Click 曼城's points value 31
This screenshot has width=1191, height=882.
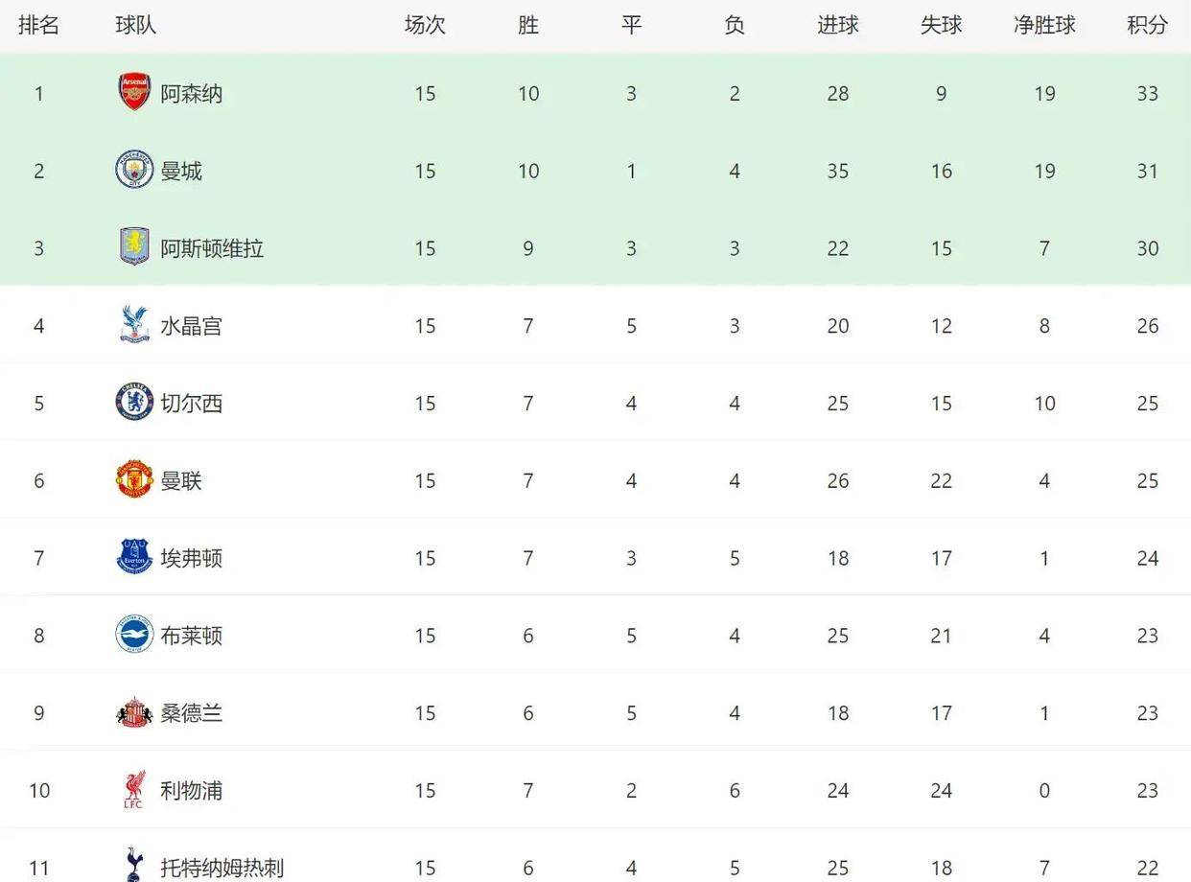coord(1147,171)
